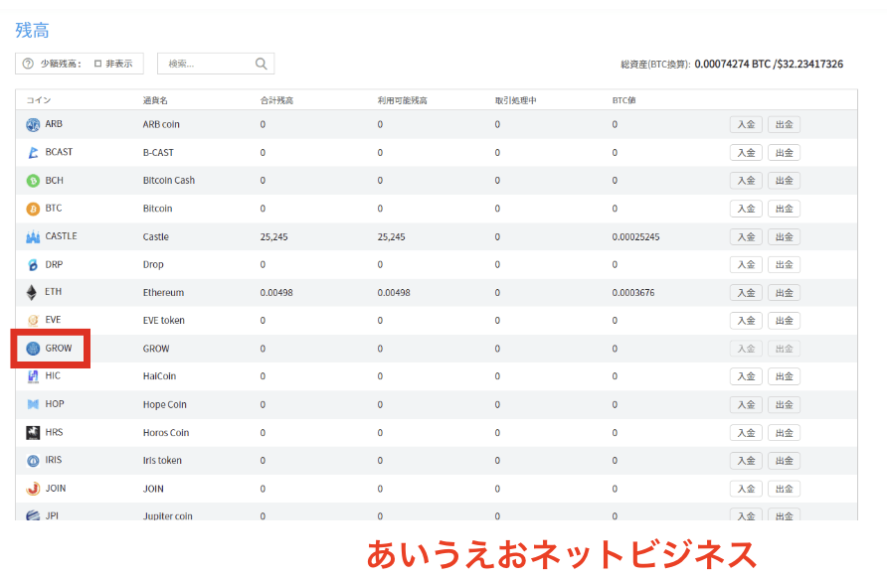The height and width of the screenshot is (578, 887).
Task: Open the small-balance help question icon
Action: 28,64
